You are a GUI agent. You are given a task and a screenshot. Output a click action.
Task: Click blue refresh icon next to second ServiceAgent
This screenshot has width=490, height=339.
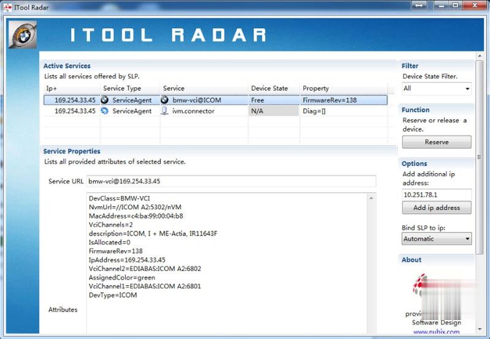coord(105,111)
